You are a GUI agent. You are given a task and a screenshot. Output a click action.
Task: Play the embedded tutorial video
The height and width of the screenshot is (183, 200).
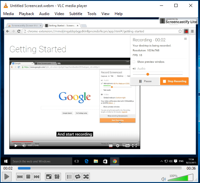[x=16, y=146]
